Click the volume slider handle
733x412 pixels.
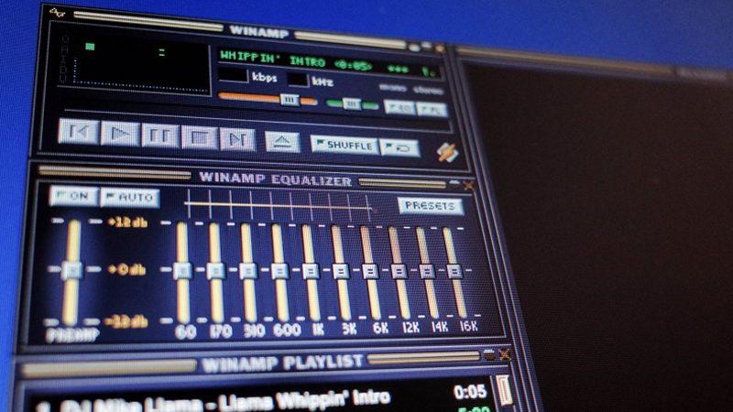(290, 100)
